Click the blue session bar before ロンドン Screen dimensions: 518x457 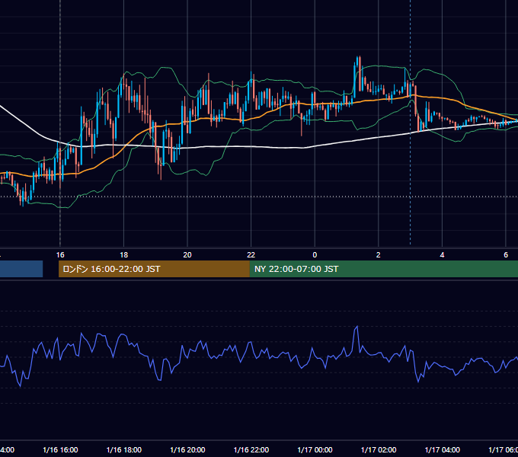(x=21, y=269)
